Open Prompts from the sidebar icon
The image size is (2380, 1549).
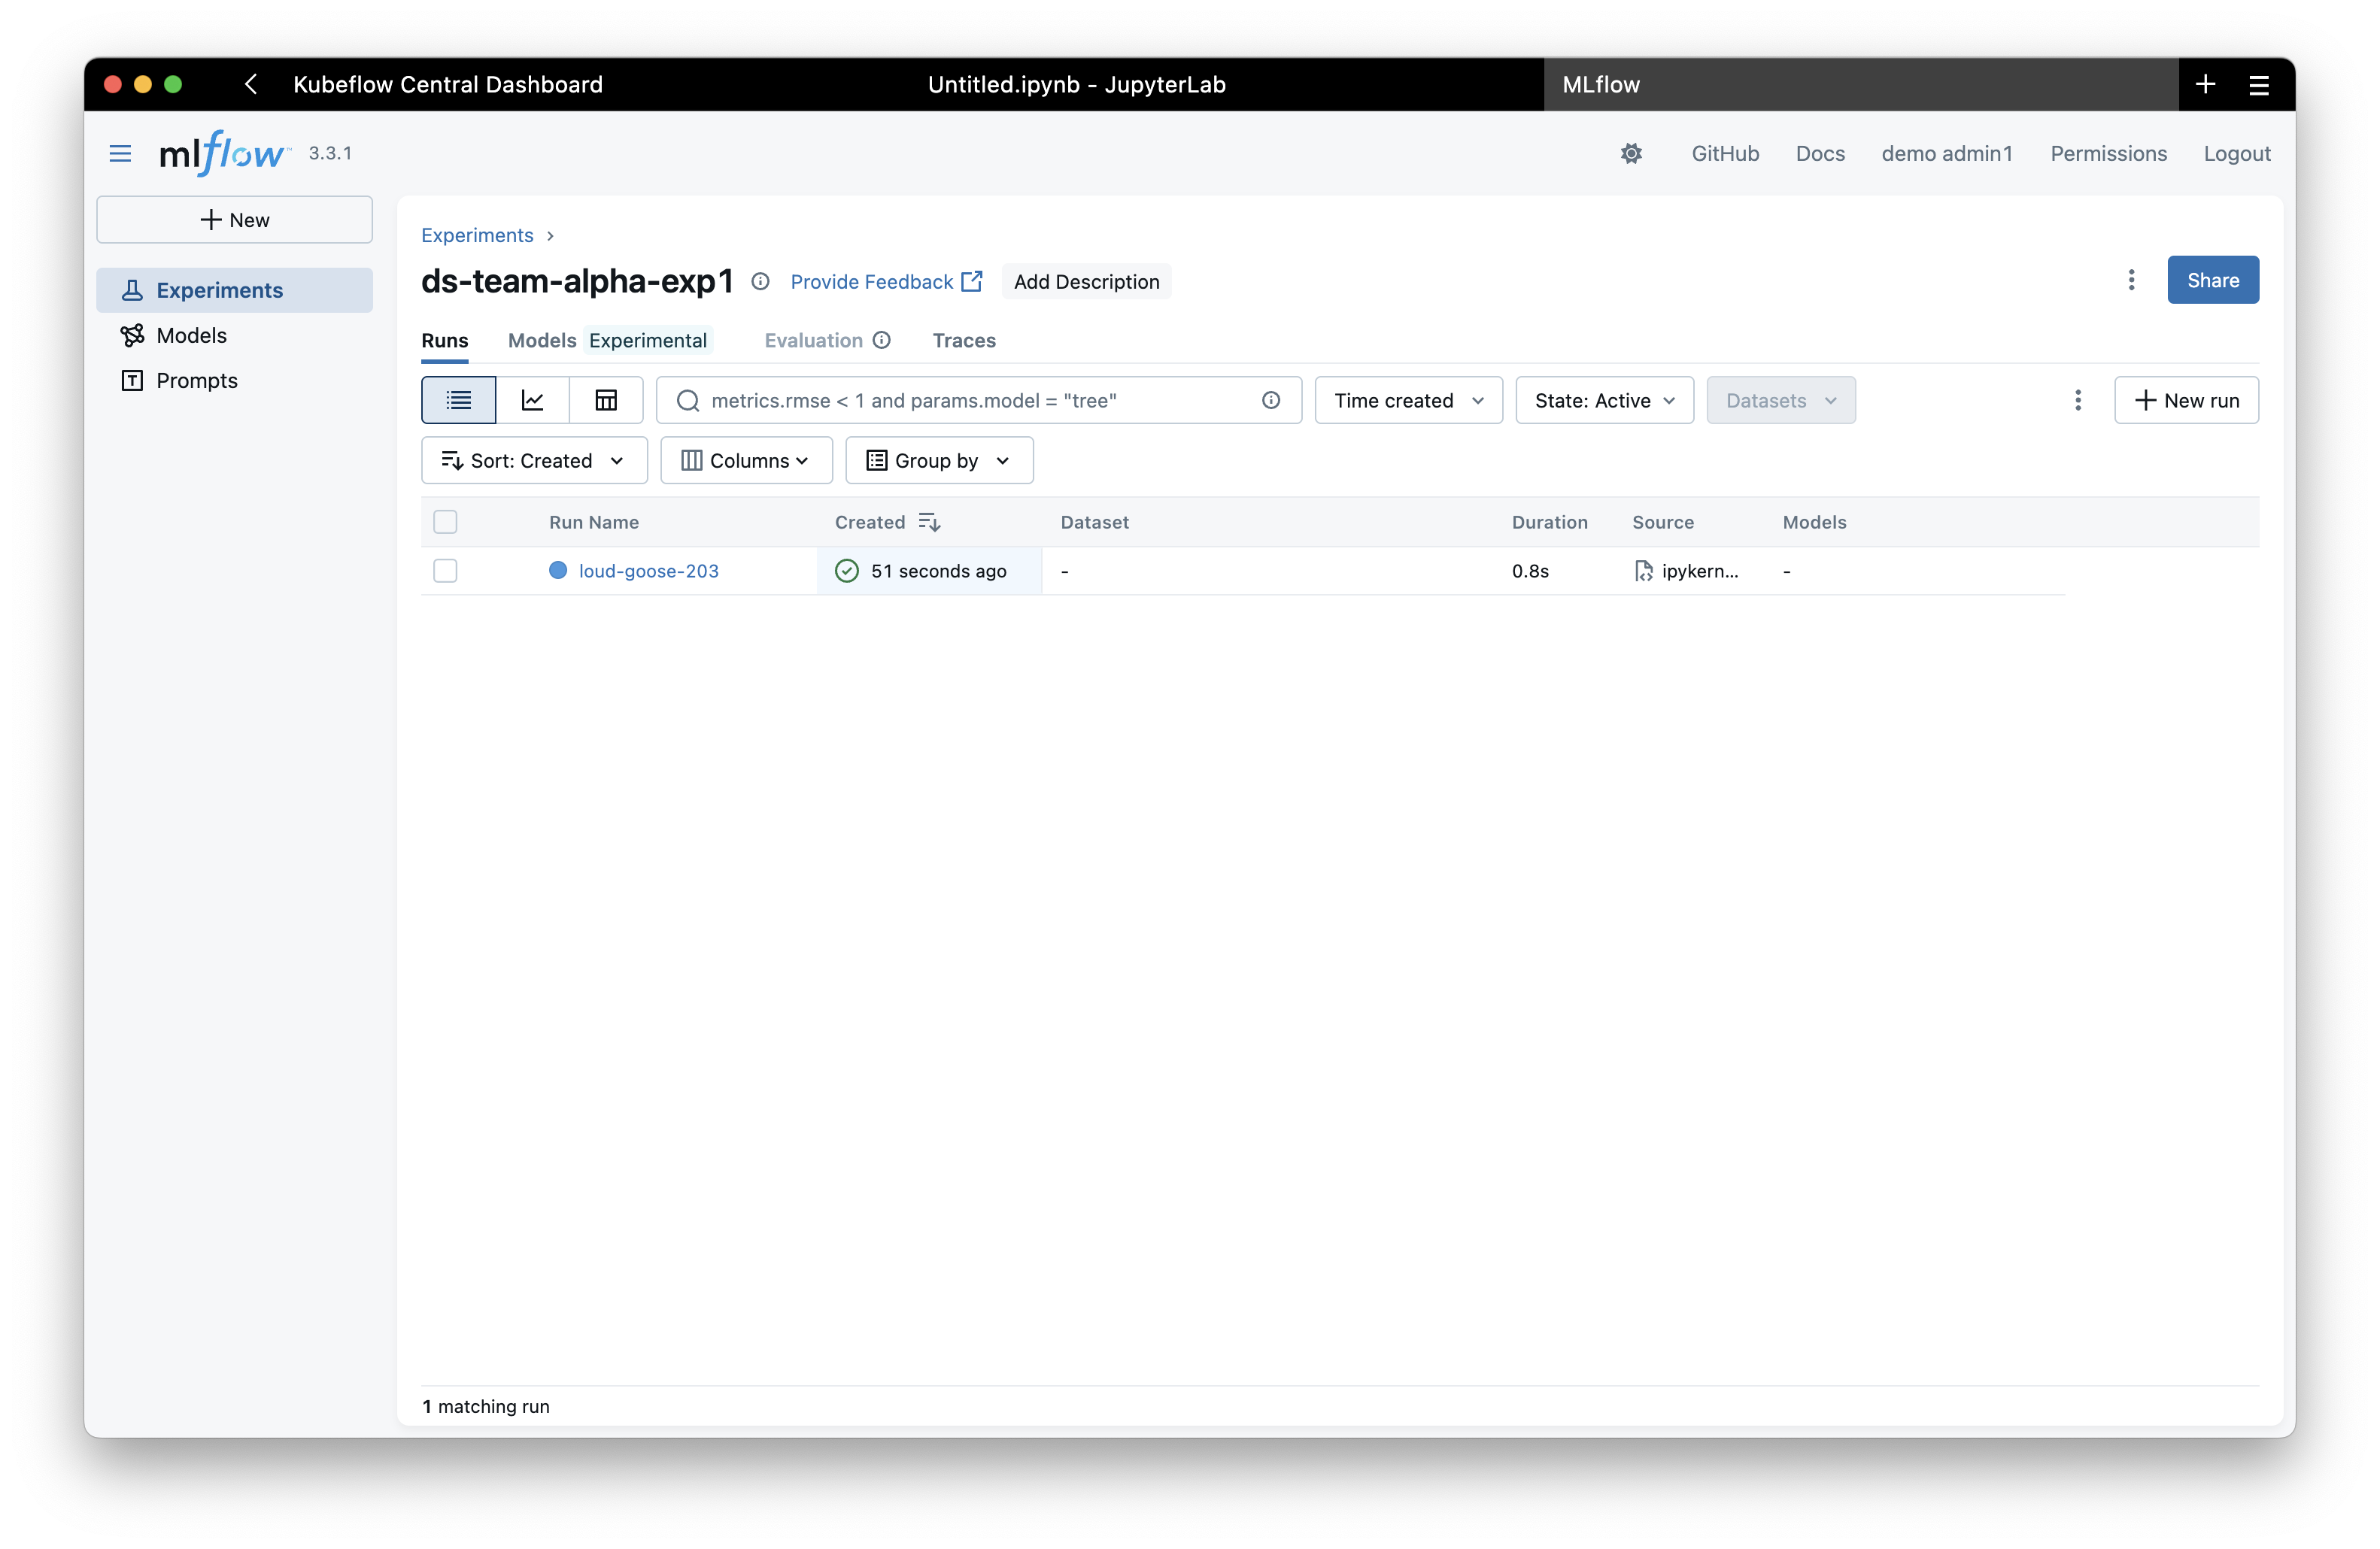coord(133,380)
